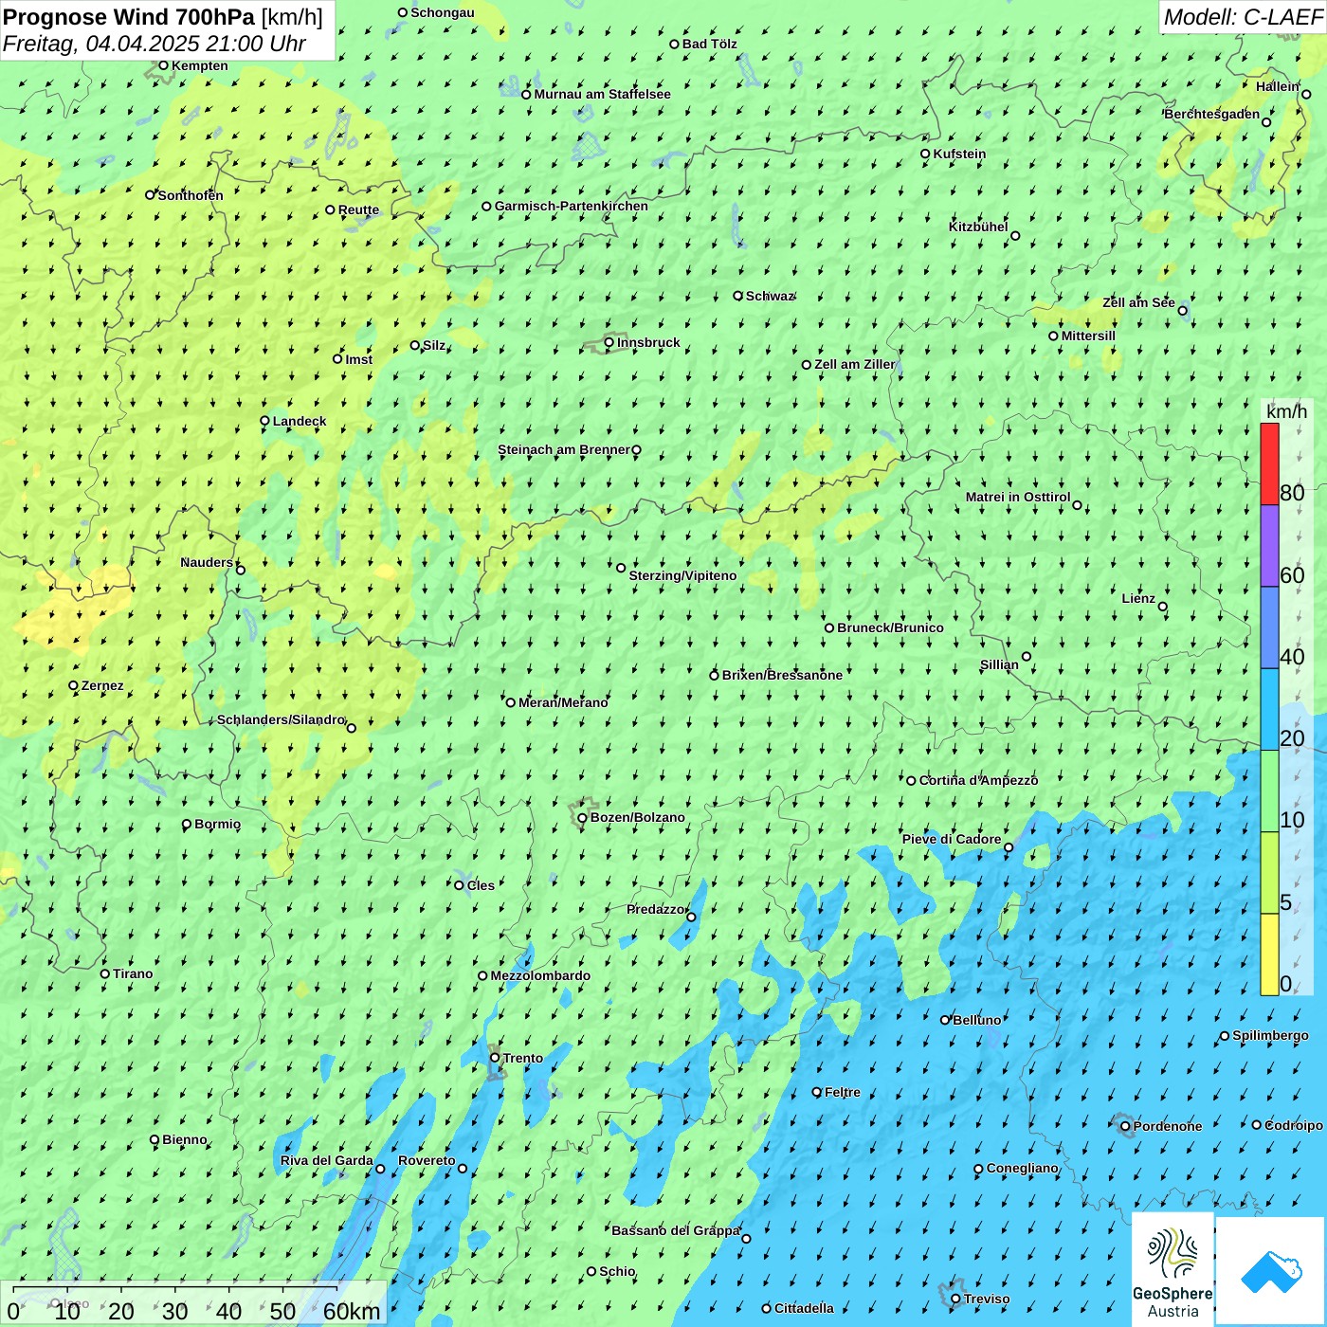Click the 'Berchtesgaden' label

point(1212,114)
